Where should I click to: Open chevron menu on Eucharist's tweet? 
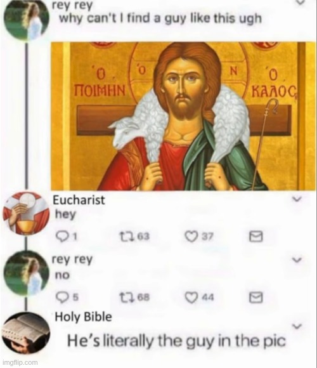coord(297,199)
